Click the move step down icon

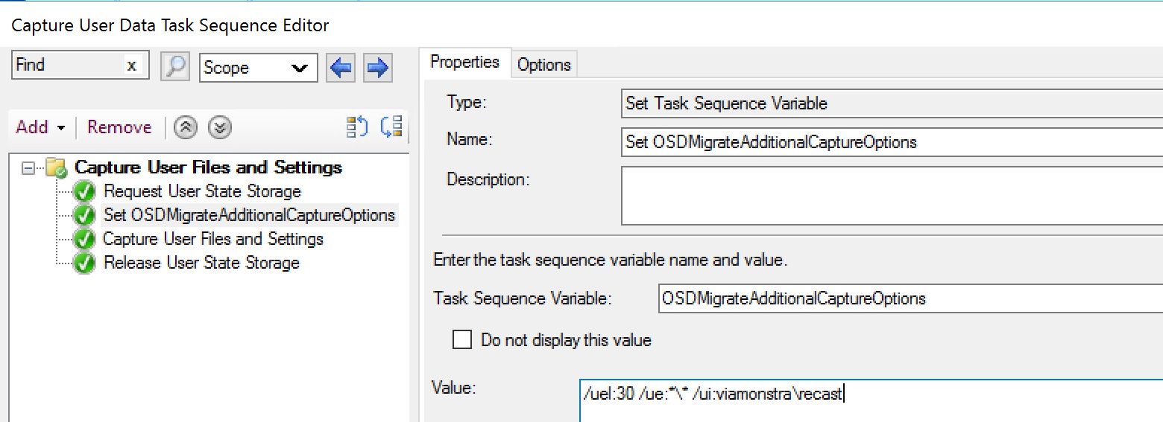point(219,128)
